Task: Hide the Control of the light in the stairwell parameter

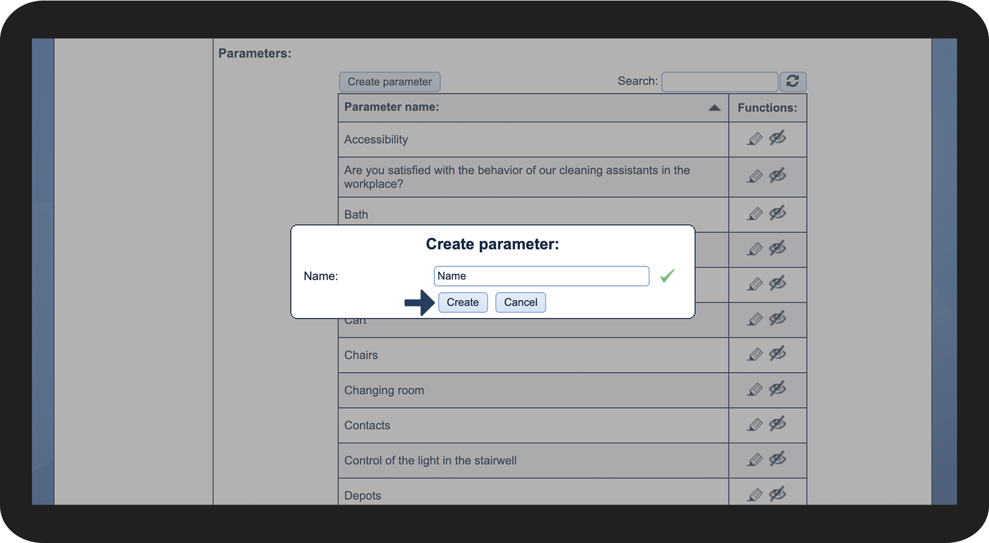Action: coord(777,459)
